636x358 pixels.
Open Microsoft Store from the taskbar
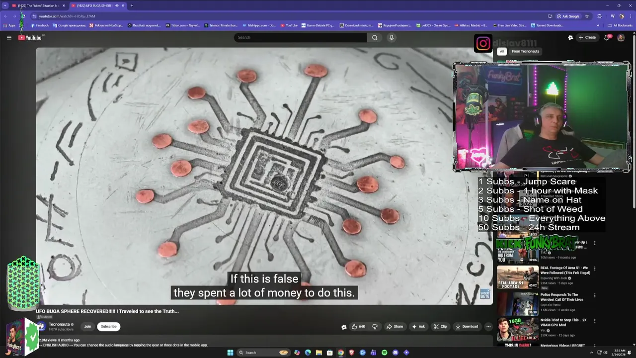pyautogui.click(x=329, y=353)
